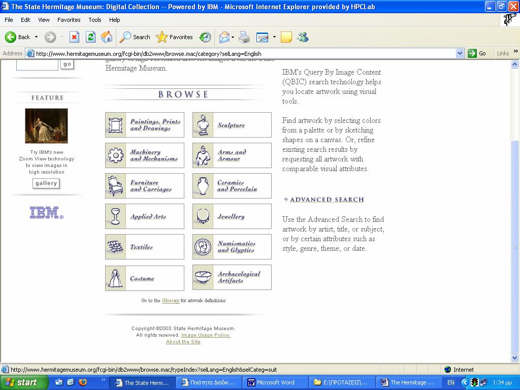Stop page loading with red X icon
The width and height of the screenshot is (520, 390).
click(74, 37)
